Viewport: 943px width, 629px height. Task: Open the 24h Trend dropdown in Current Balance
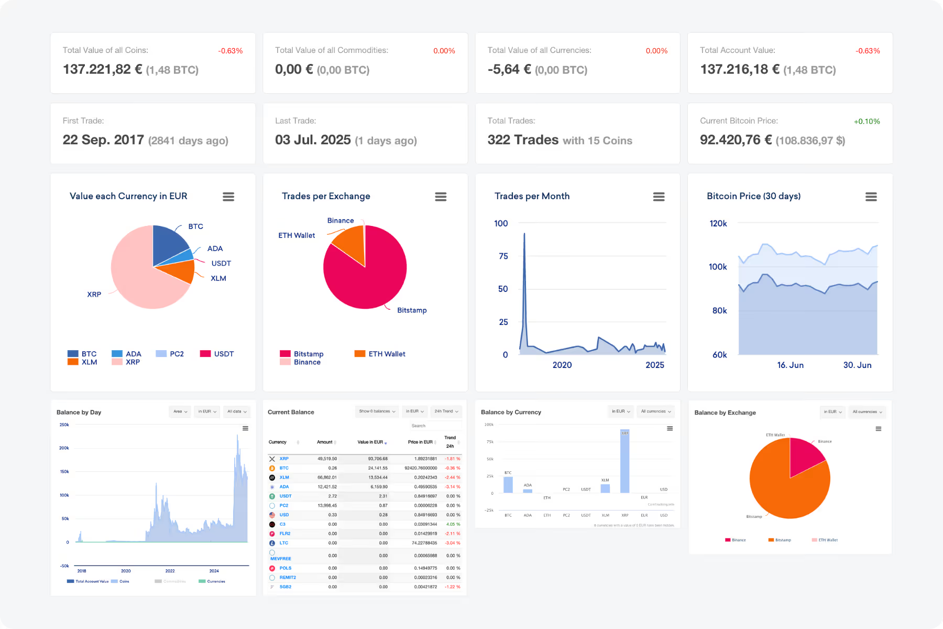(446, 411)
